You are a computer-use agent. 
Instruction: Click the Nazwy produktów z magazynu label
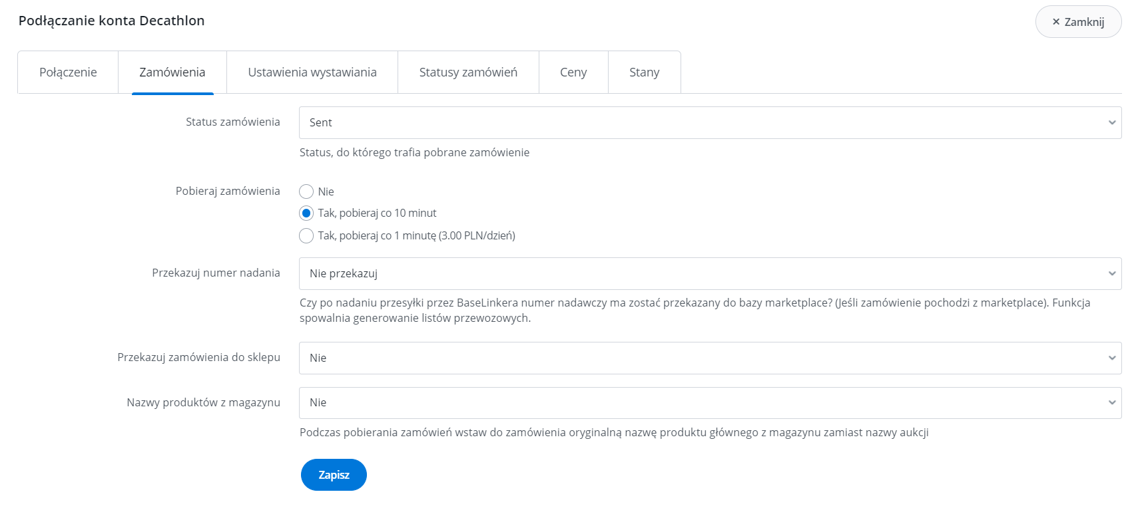pyautogui.click(x=203, y=402)
